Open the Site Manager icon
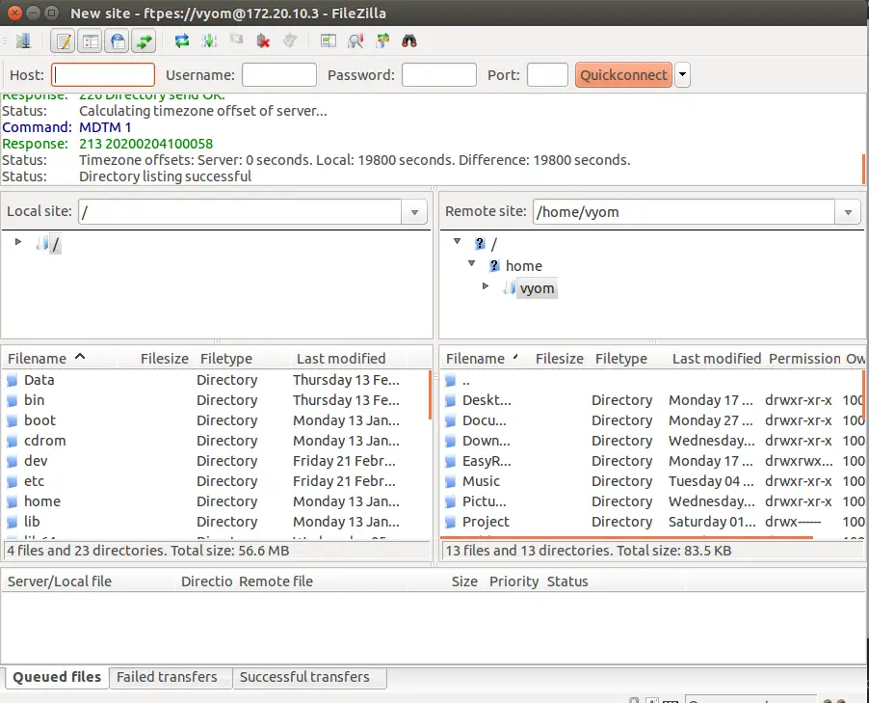 tap(23, 41)
